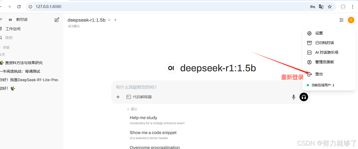This screenshot has height=149, width=358.
Task: Collapse the 对话 section in the sidebar
Action: pyautogui.click(x=5, y=48)
